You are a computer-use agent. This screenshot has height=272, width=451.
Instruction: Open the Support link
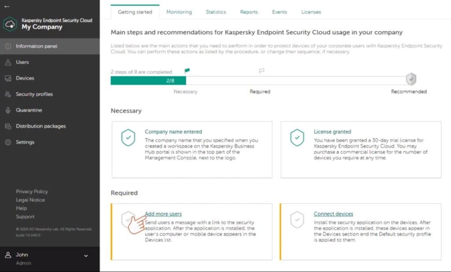(x=25, y=217)
